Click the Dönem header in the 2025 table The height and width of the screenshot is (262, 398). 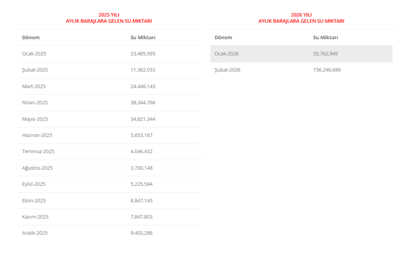coord(31,38)
